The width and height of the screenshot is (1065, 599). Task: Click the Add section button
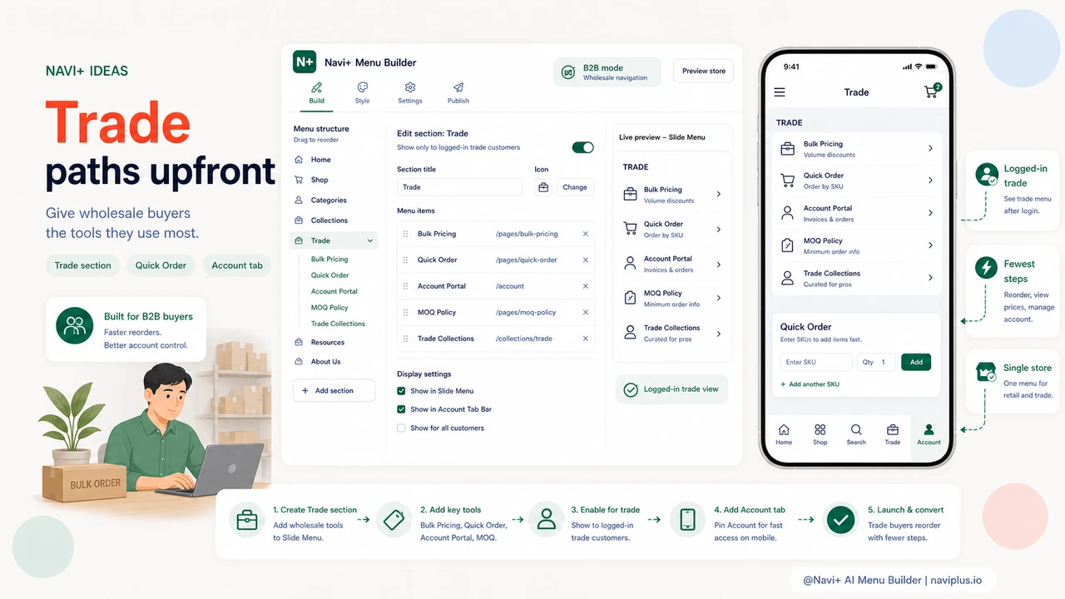click(x=334, y=391)
